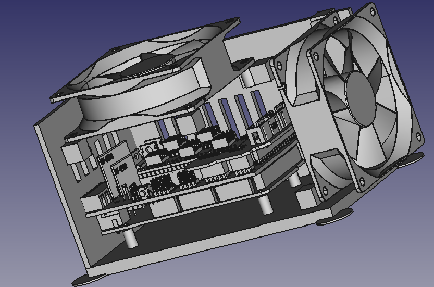Select the center hub of the side-mounted fan
Screen dimensions: 434x287
coord(361,98)
